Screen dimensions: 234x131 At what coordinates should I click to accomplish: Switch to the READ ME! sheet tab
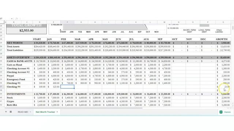23,112
